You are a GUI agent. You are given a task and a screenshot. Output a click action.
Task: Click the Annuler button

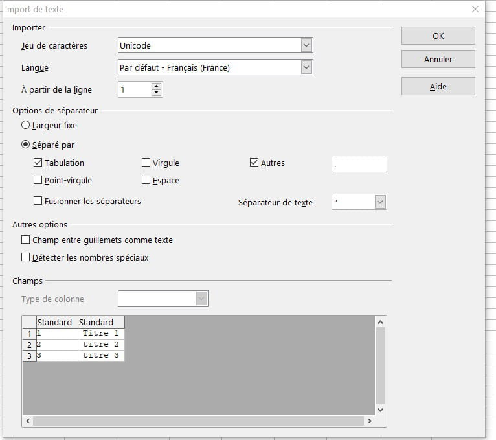[x=438, y=59]
